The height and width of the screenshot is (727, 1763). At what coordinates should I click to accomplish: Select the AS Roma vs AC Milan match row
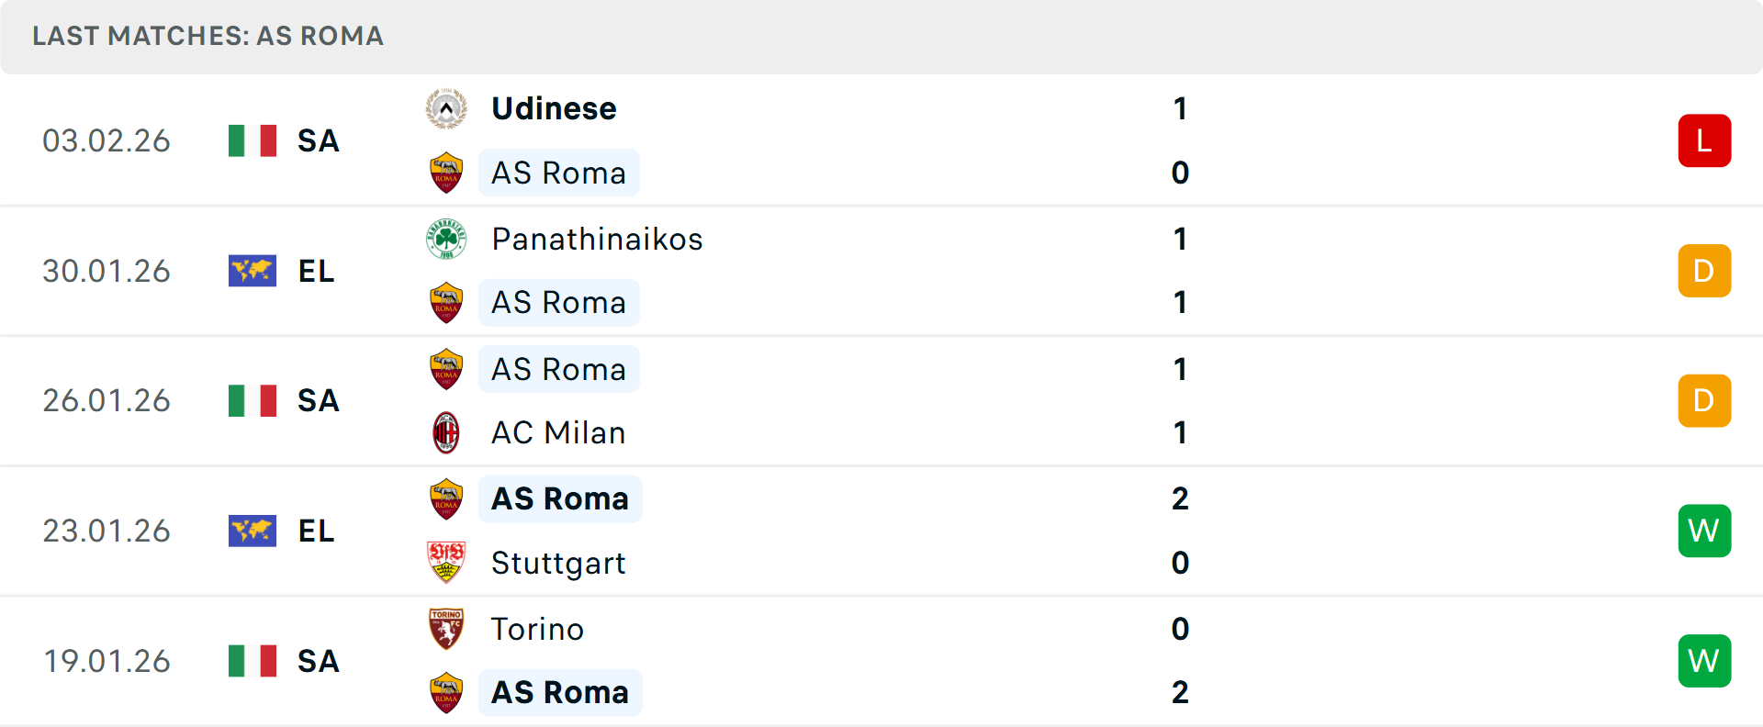[x=881, y=400]
